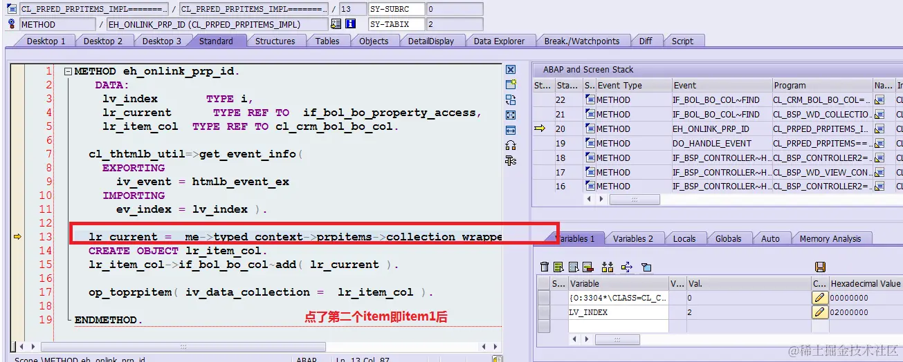This screenshot has height=362, width=903.
Task: Click the navigate-to-source icon beside the info icon
Action: (x=336, y=24)
